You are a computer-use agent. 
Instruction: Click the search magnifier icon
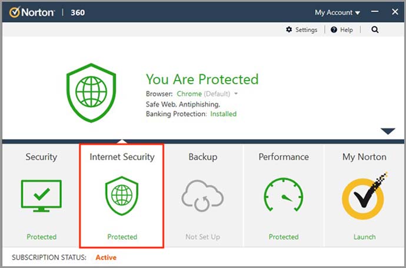[375, 30]
